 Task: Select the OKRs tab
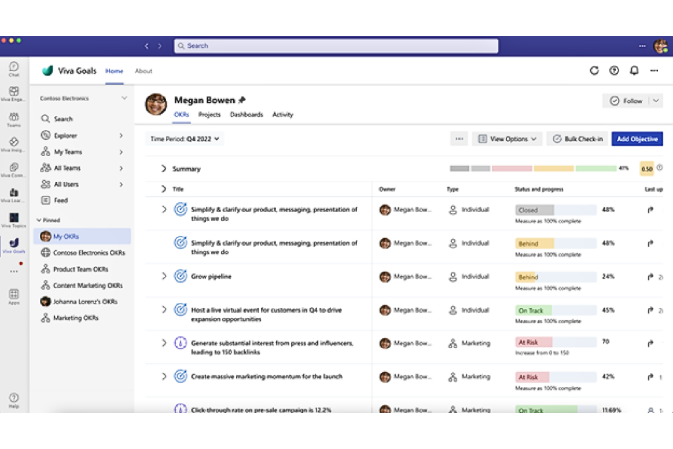181,115
